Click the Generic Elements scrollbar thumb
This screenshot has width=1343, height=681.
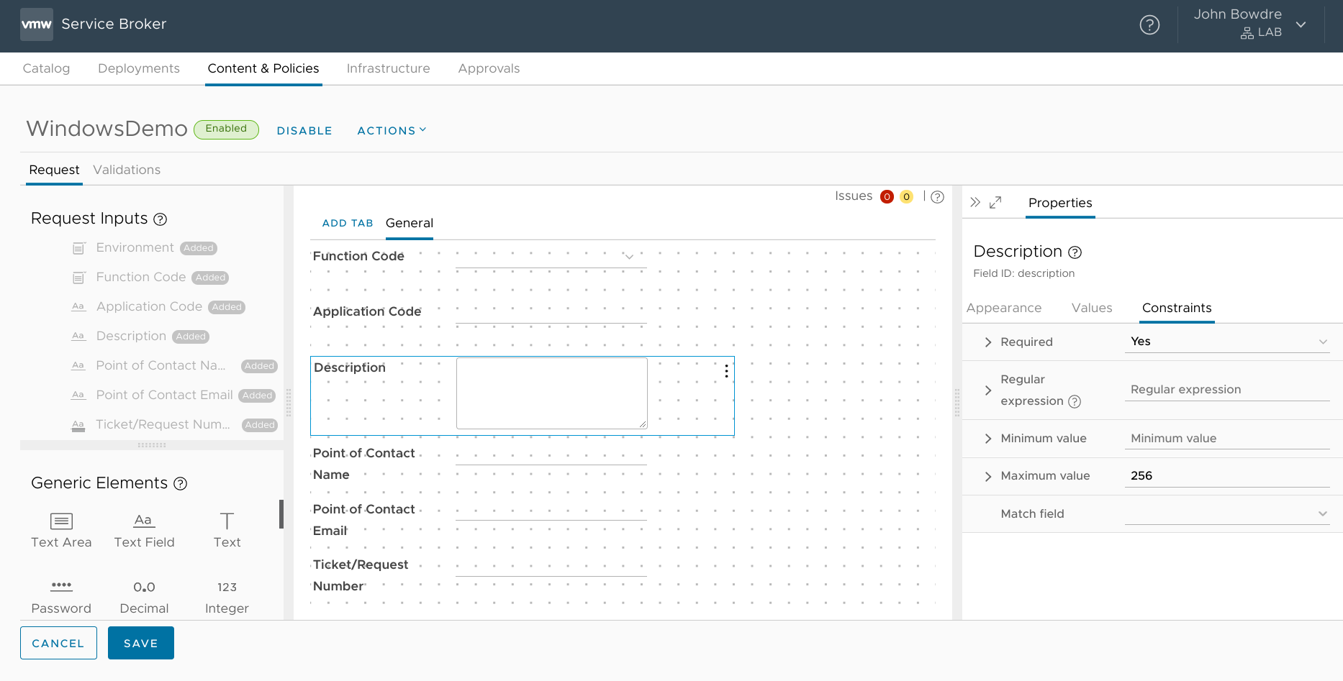click(281, 514)
